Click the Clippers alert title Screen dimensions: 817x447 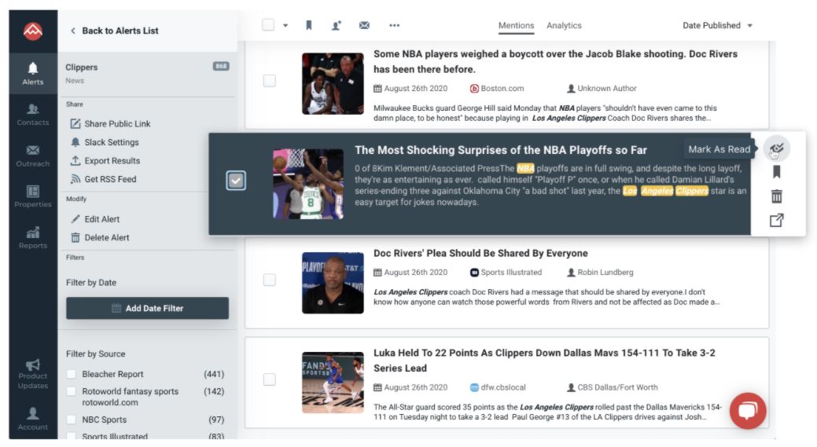pos(81,67)
